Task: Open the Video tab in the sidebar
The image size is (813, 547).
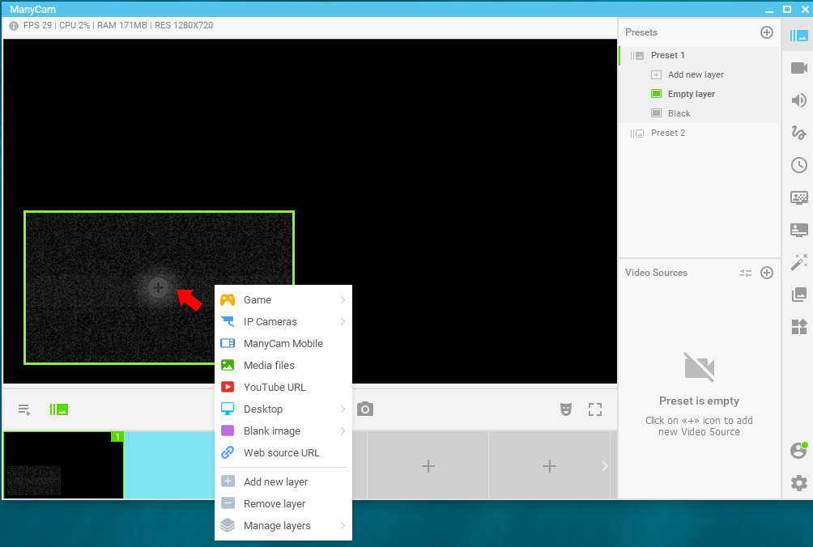Action: coord(799,68)
